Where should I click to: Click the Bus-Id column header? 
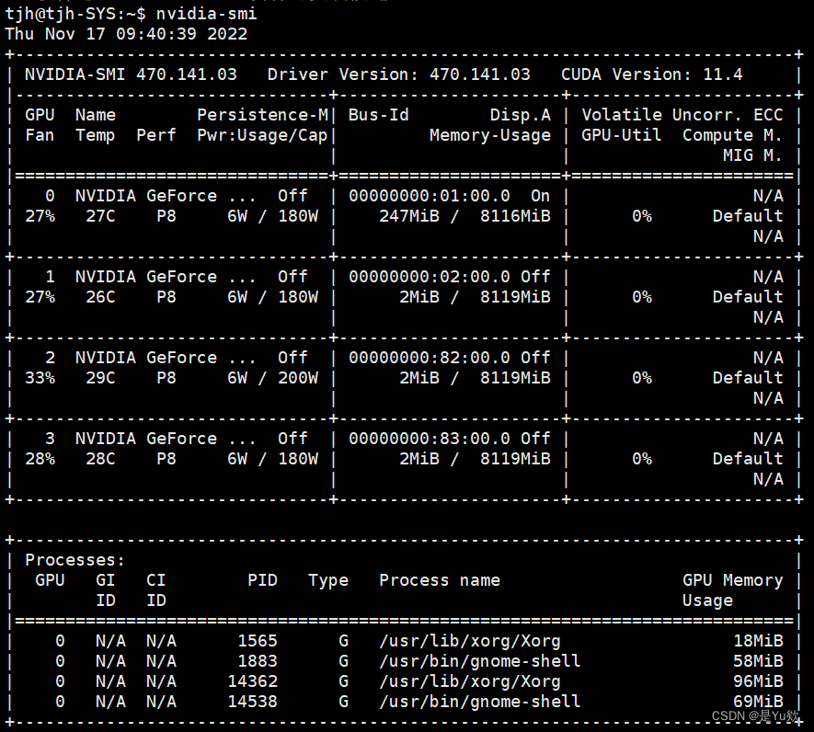click(x=378, y=115)
